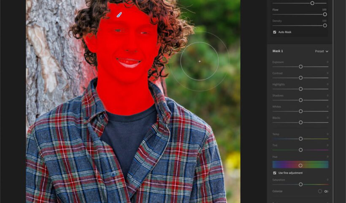Image resolution: width=346 pixels, height=203 pixels.
Task: Click the Contrast slider handle
Action: tap(301, 78)
